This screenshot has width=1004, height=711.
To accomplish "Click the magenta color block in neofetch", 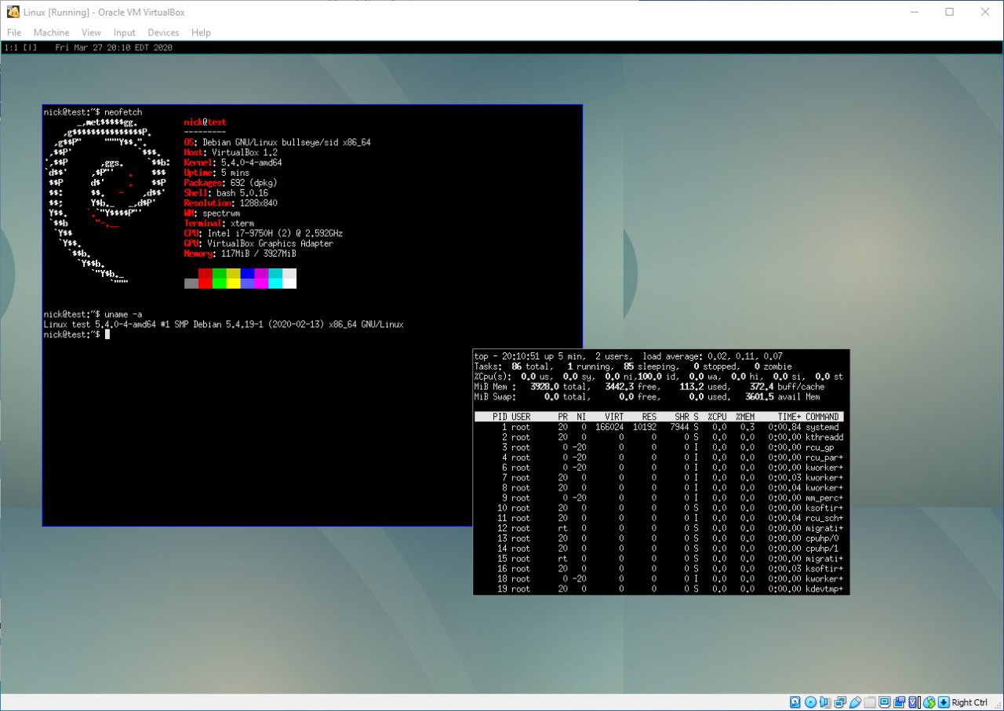I will click(x=261, y=278).
